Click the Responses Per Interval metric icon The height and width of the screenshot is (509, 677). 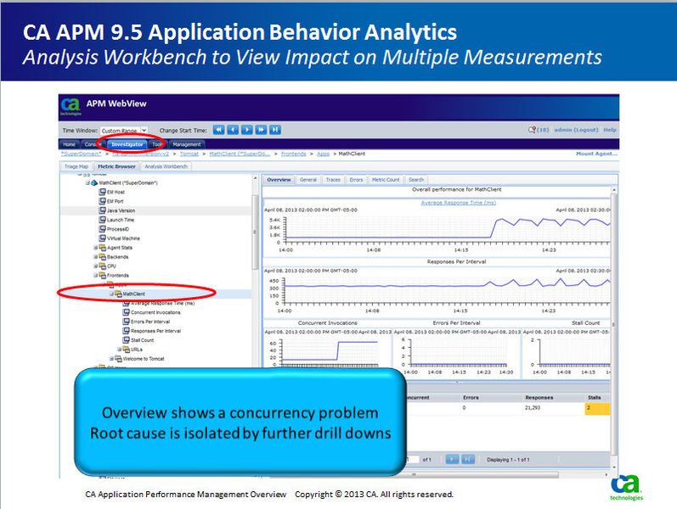126,331
